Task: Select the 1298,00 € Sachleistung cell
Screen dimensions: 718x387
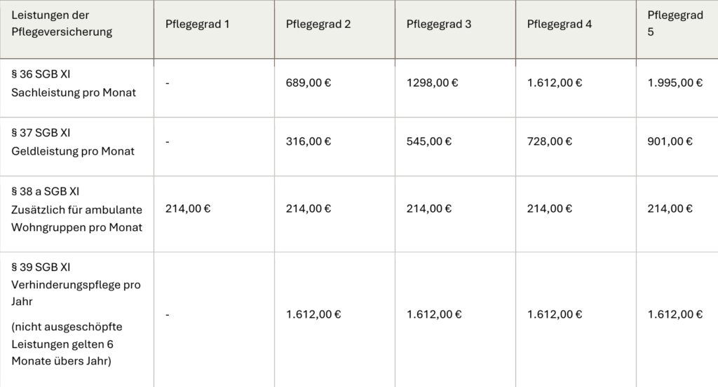Action: pyautogui.click(x=432, y=83)
